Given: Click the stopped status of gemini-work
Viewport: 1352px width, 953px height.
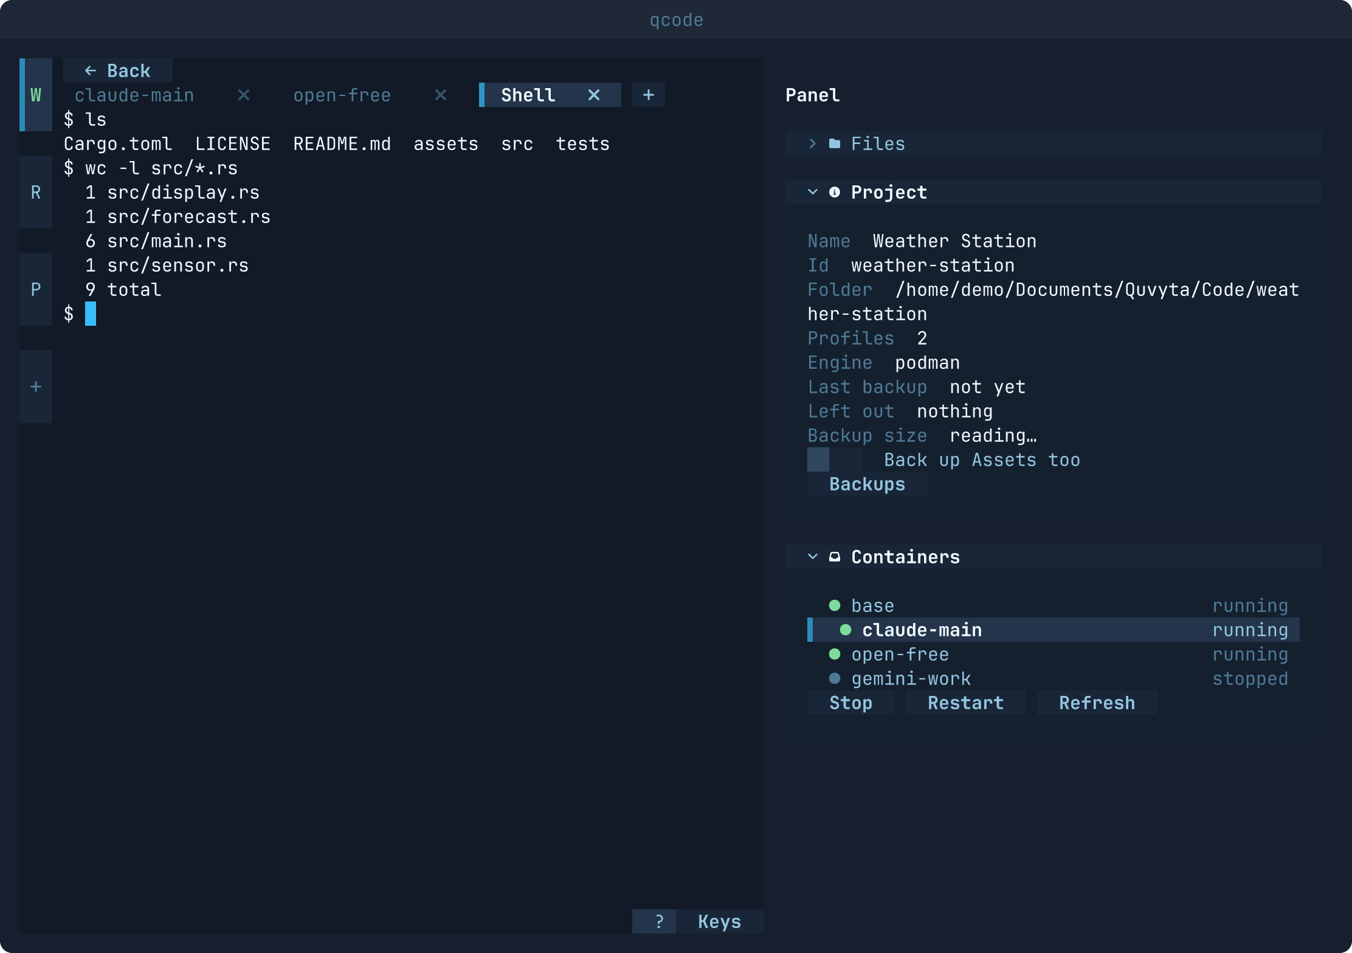Looking at the screenshot, I should [x=1250, y=678].
